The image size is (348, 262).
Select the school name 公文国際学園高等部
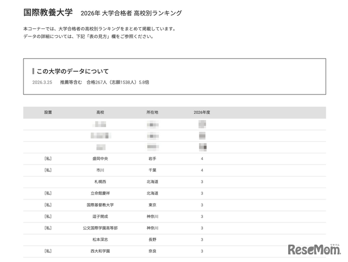click(100, 228)
